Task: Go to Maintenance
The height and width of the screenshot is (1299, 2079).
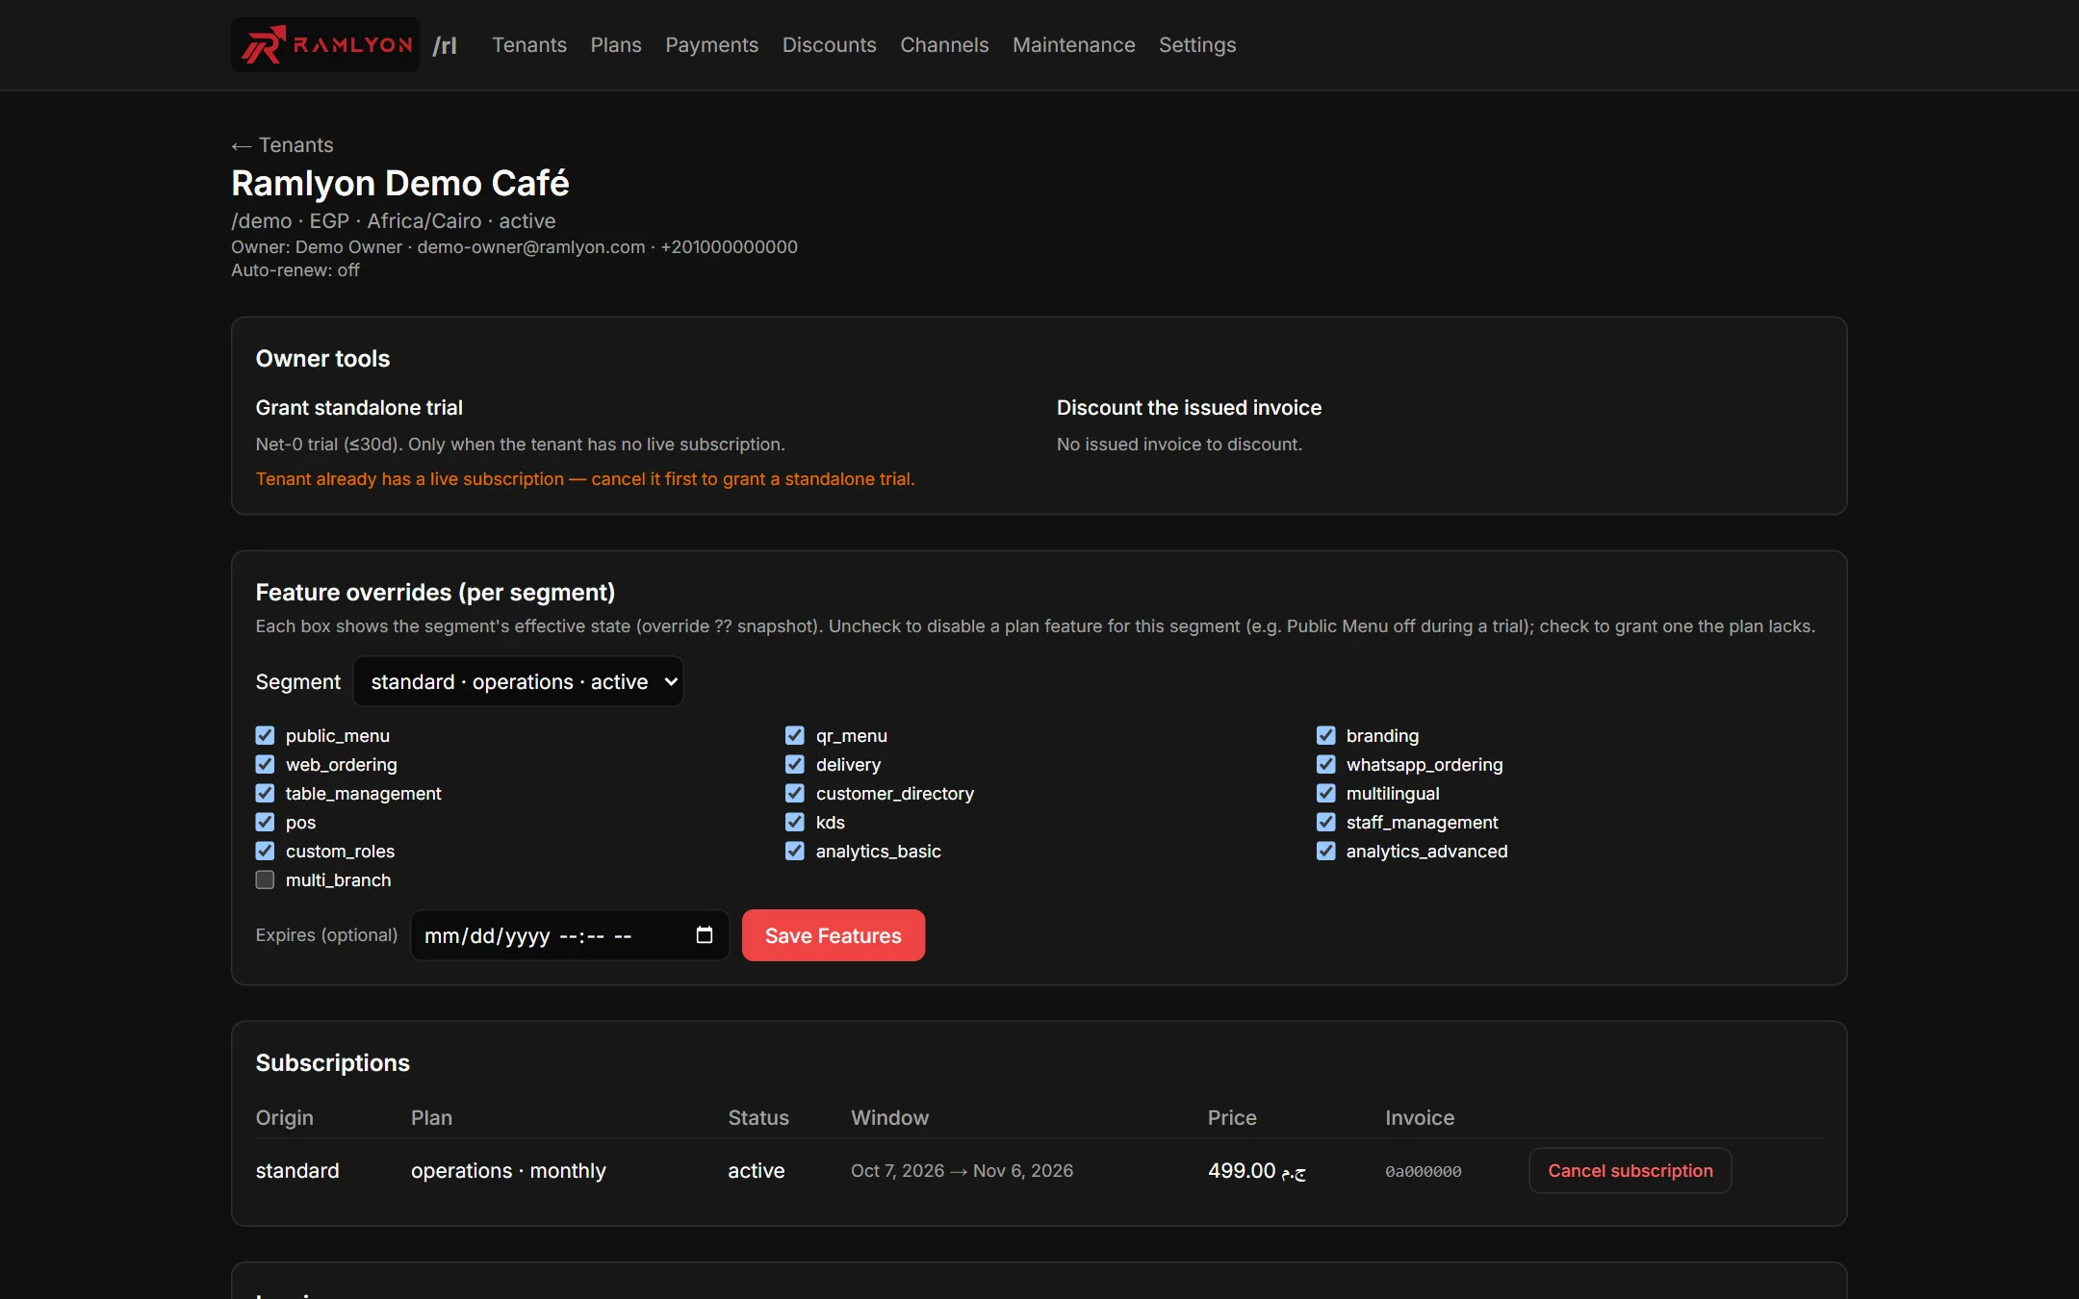Action: click(x=1073, y=45)
